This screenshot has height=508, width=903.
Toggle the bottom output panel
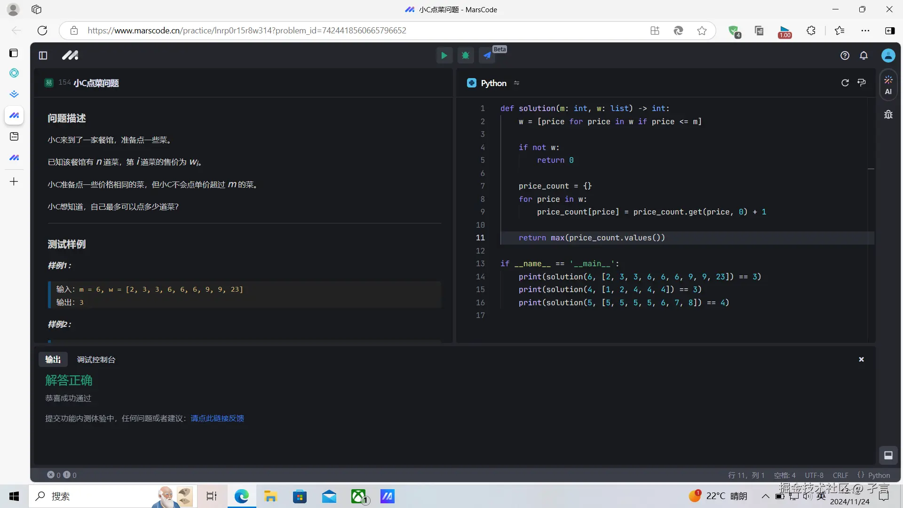point(888,455)
